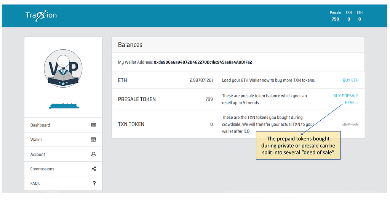Click the 'resell up to 5 friends' description
Image resolution: width=390 pixels, height=200 pixels.
264,99
